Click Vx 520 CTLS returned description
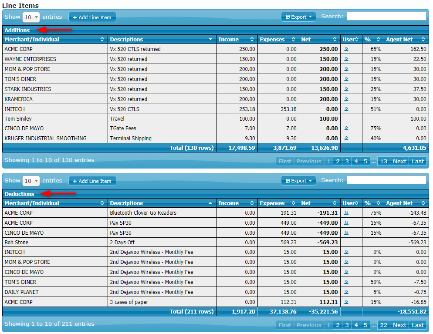Viewport: 433px width, 334px height. (x=135, y=49)
